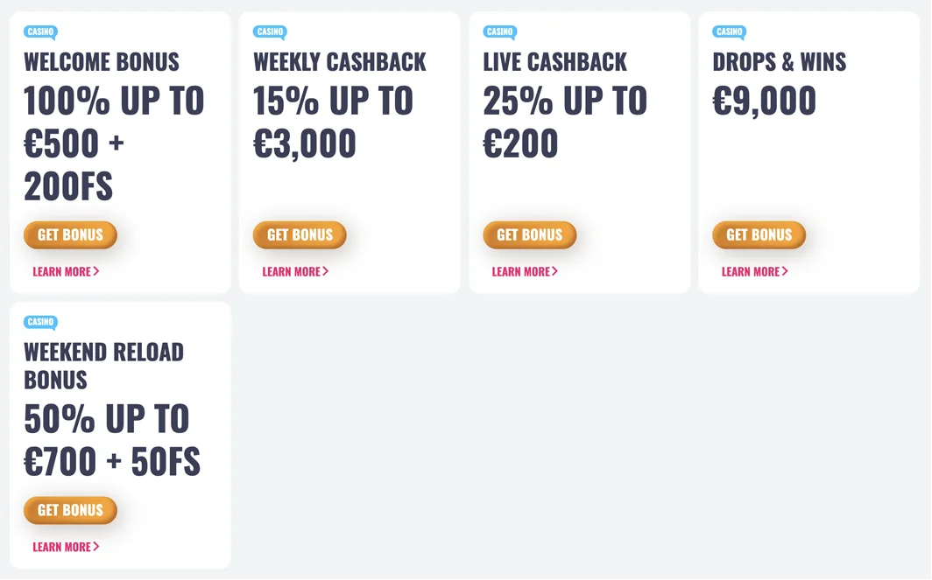Viewport: 932px width, 580px height.
Task: Click the Casino tag on the Weekend Reload Bonus card
Action: 40,322
